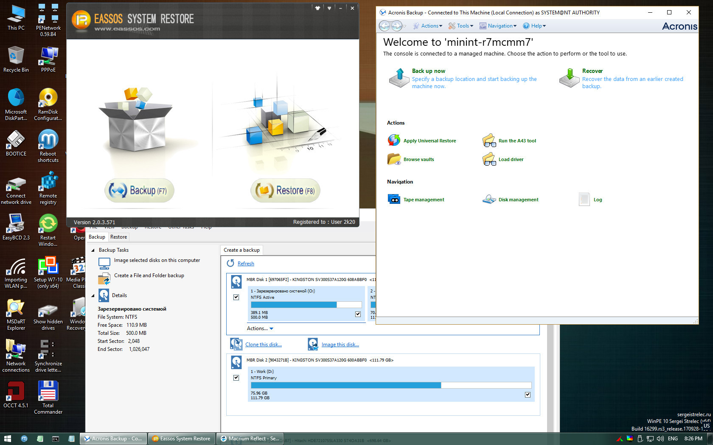Click the Acronis forward navigation arrow
This screenshot has height=445, width=713.
point(396,26)
